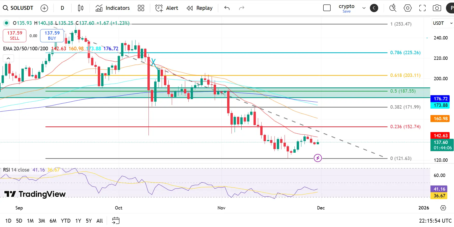Open time axis settings gear icon
454x227 pixels.
click(443, 208)
